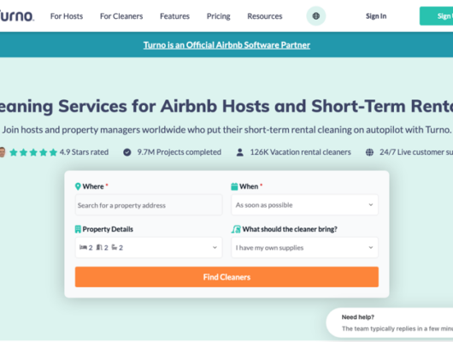Click the reviewer avatar beside the stars

[x=3, y=152]
